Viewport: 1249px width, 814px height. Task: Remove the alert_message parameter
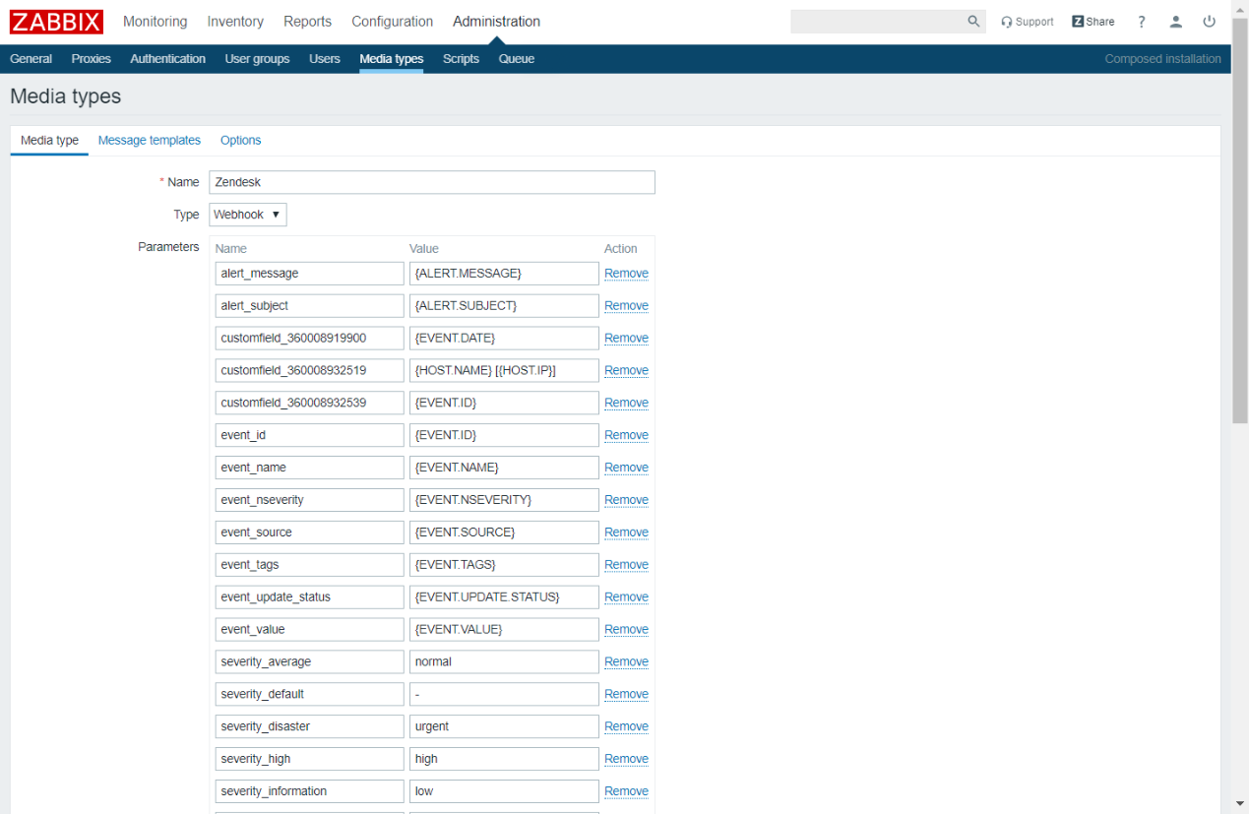[x=626, y=274]
